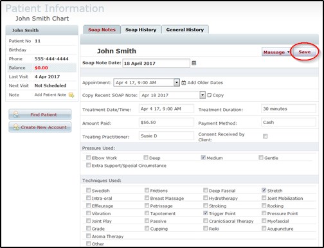Click the calendar icon beside Soap Note Date
Screen dimensions: 324x248
194,63
